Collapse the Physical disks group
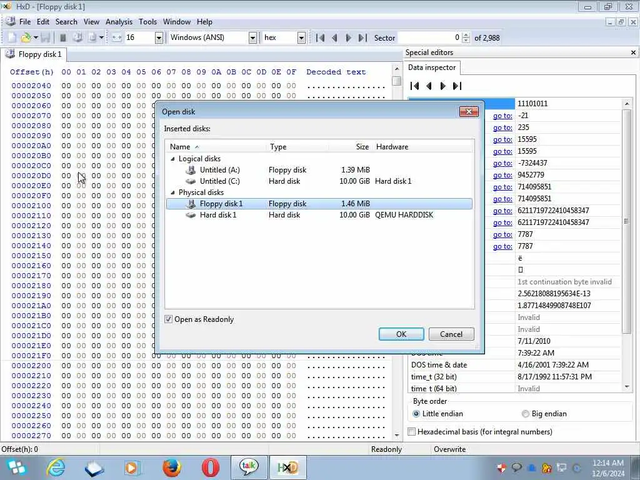 [172, 192]
